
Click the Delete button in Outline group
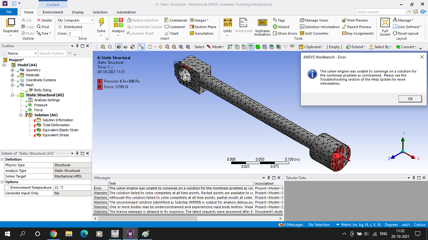tap(44, 20)
